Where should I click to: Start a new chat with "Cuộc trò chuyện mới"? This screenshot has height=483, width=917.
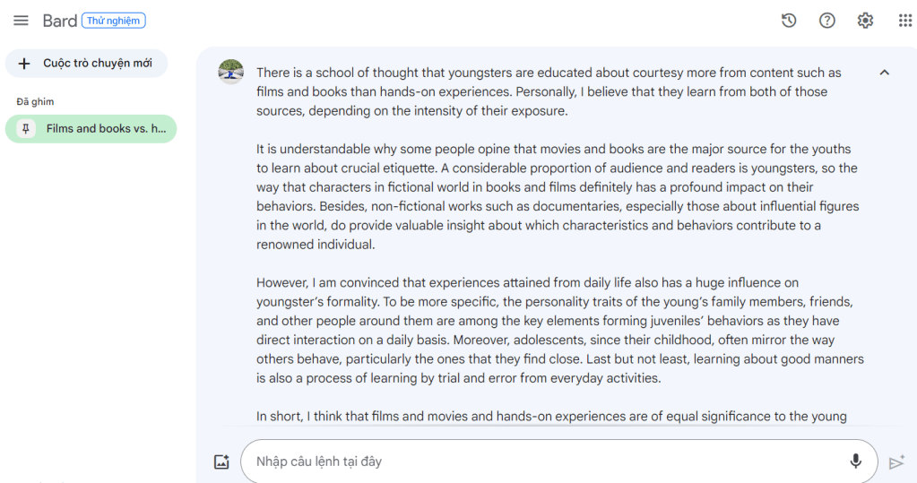[x=86, y=64]
